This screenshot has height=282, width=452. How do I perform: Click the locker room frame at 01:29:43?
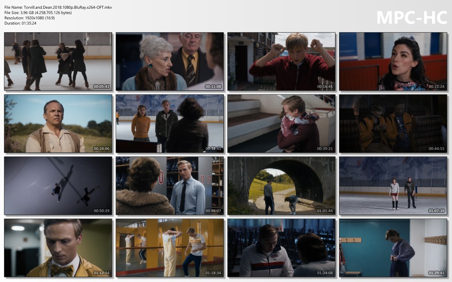coord(393,248)
